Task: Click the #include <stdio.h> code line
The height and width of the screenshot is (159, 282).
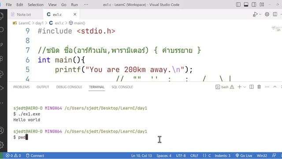Action: (x=76, y=31)
